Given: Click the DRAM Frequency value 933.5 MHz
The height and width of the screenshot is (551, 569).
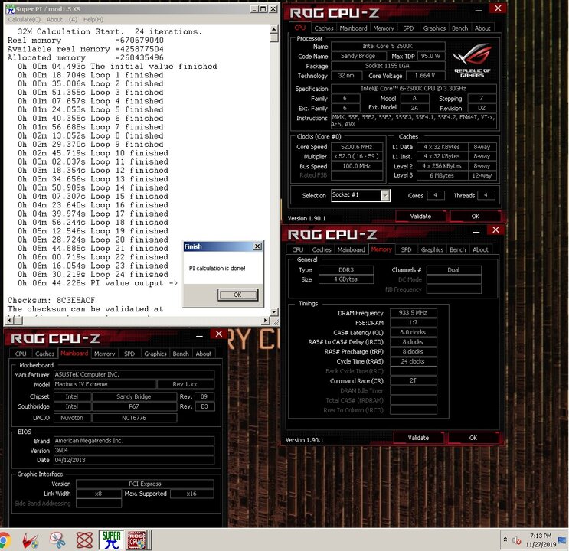Looking at the screenshot, I should click(413, 313).
